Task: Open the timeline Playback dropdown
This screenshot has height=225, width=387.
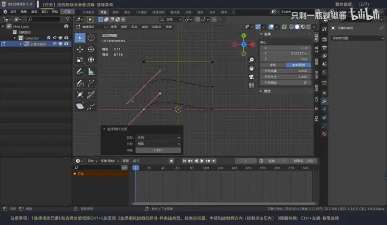Action: click(92, 161)
